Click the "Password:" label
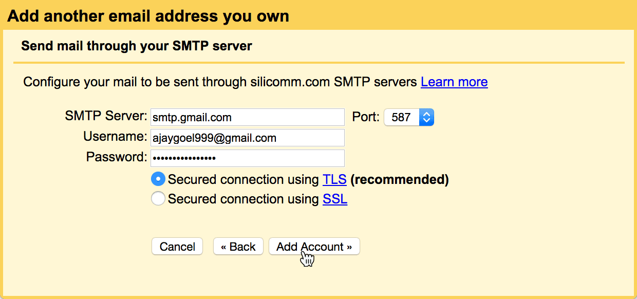Image resolution: width=637 pixels, height=299 pixels. coord(117,157)
